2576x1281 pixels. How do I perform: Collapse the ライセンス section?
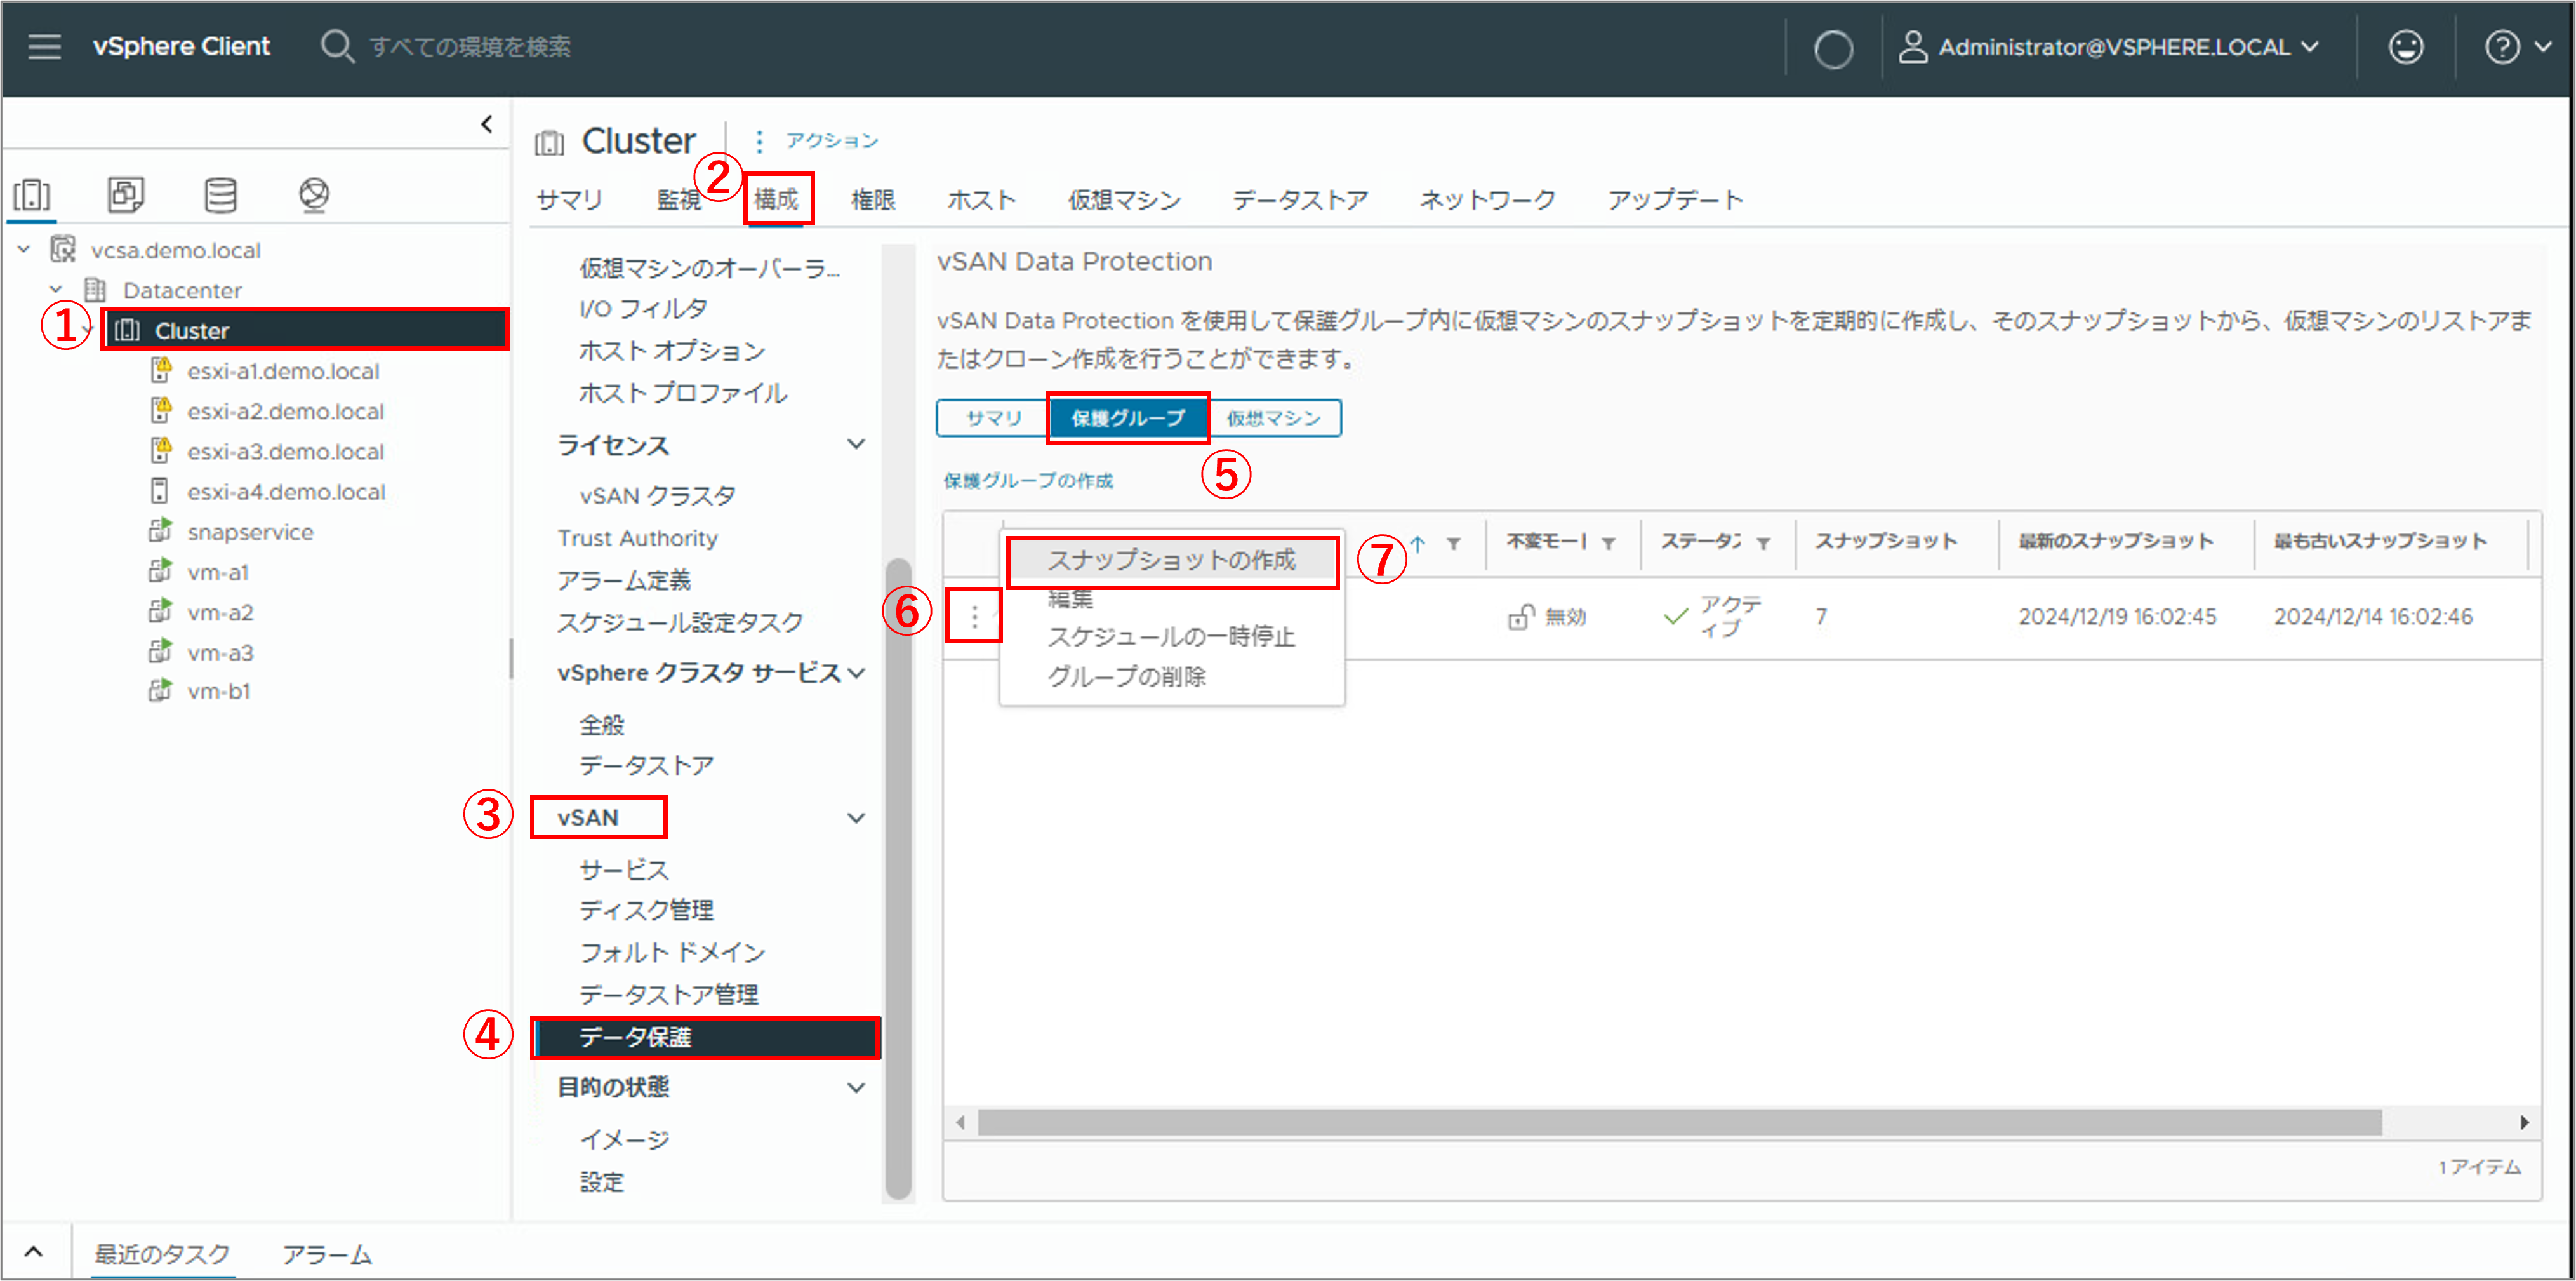856,445
